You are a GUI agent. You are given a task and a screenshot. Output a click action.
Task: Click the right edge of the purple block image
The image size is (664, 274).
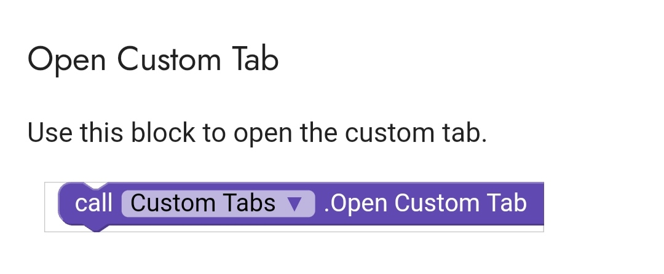540,204
